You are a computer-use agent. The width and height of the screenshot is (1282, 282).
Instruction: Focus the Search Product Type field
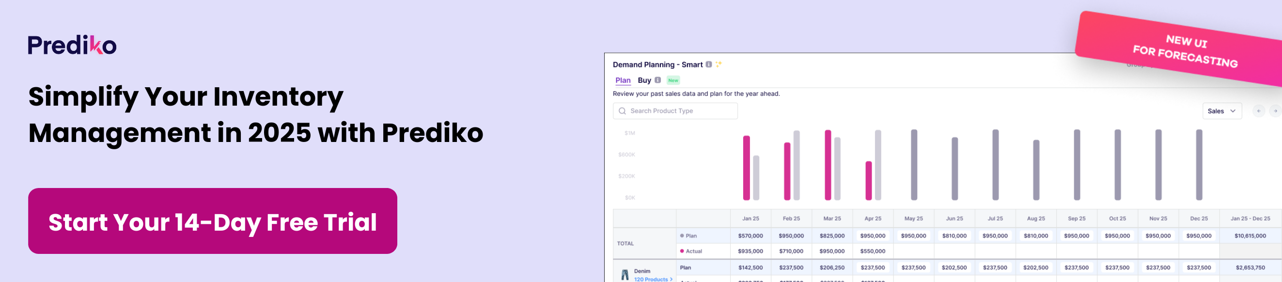tap(675, 111)
